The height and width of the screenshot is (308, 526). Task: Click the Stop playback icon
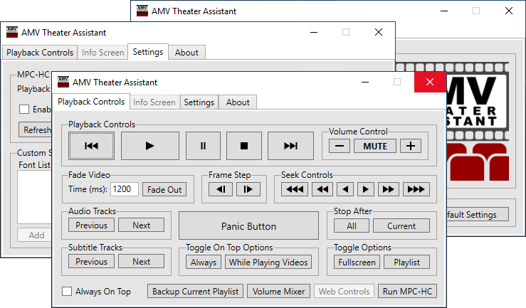coord(244,146)
